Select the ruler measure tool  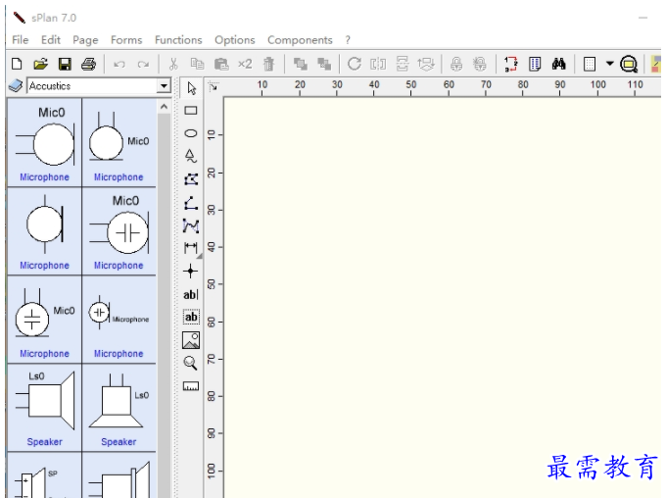pos(191,386)
